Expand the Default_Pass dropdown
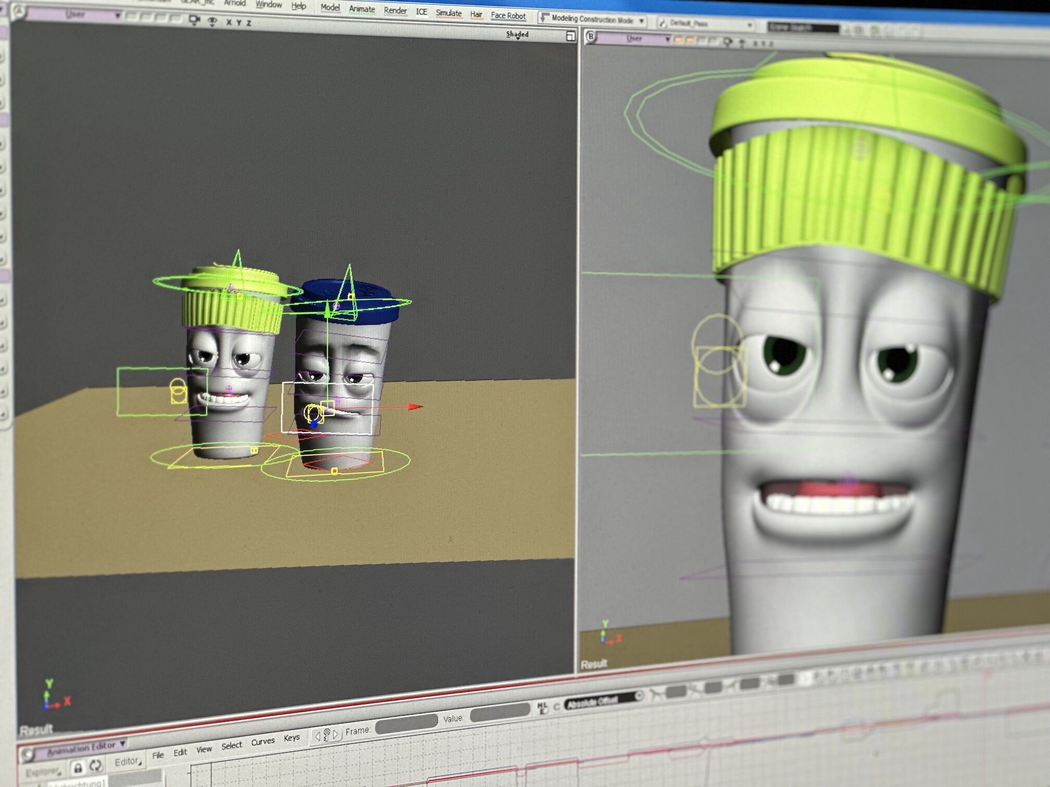Viewport: 1050px width, 787px height. (749, 24)
